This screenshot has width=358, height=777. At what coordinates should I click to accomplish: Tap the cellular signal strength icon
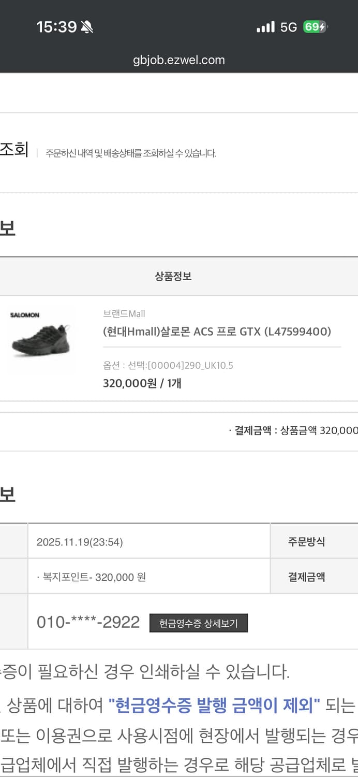[265, 26]
